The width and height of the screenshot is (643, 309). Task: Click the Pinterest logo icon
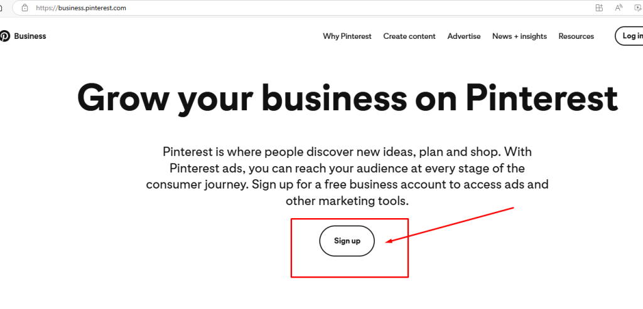5,36
